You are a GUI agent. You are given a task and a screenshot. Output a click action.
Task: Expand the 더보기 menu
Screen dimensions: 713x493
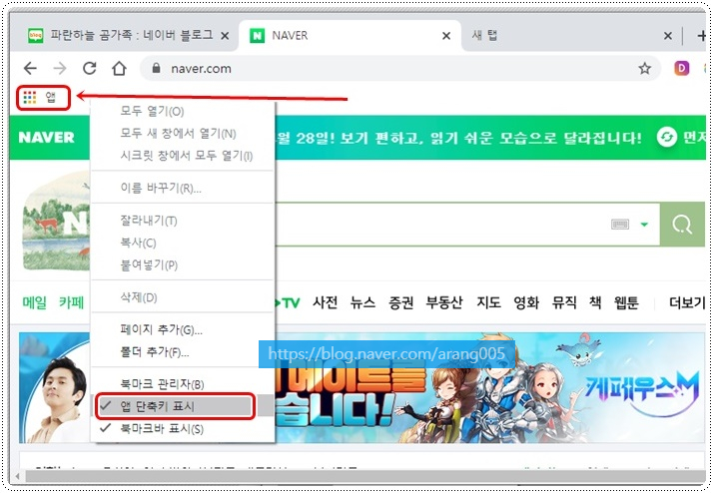(687, 302)
